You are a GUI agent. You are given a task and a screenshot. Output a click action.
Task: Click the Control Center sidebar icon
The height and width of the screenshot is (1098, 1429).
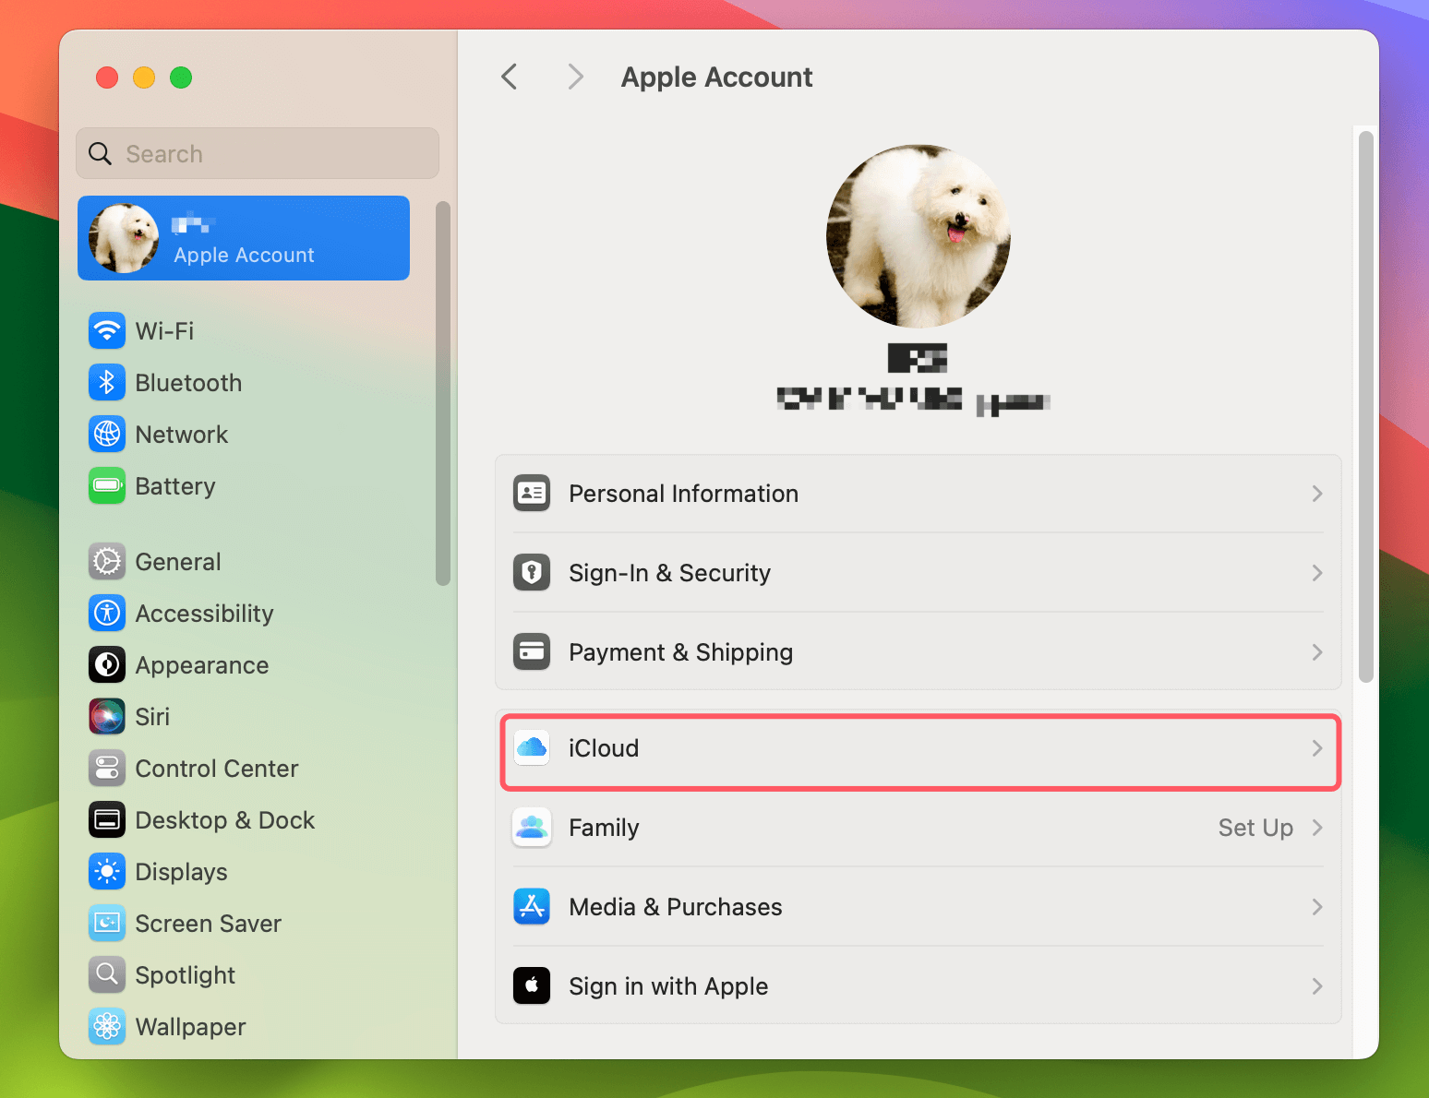click(x=107, y=768)
